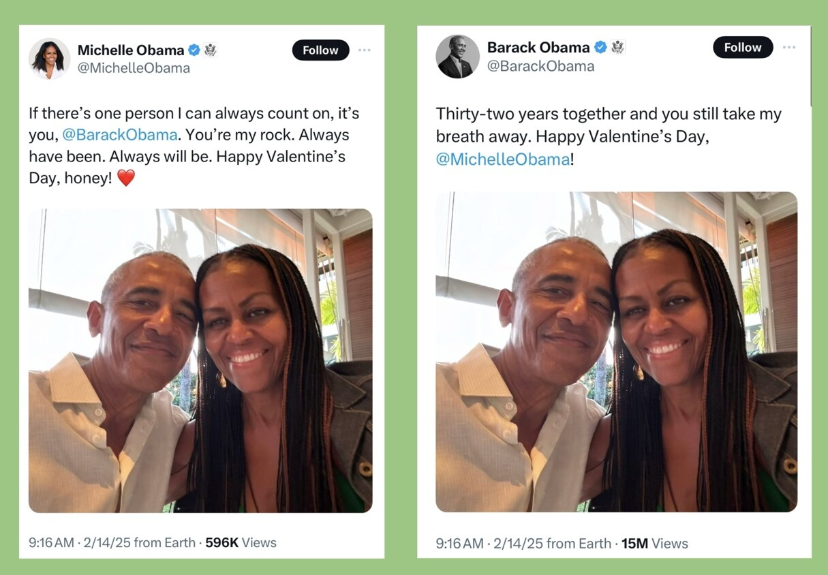Viewport: 828px width, 575px height.
Task: Click government seal icon next to Barack Obama
Action: 617,48
